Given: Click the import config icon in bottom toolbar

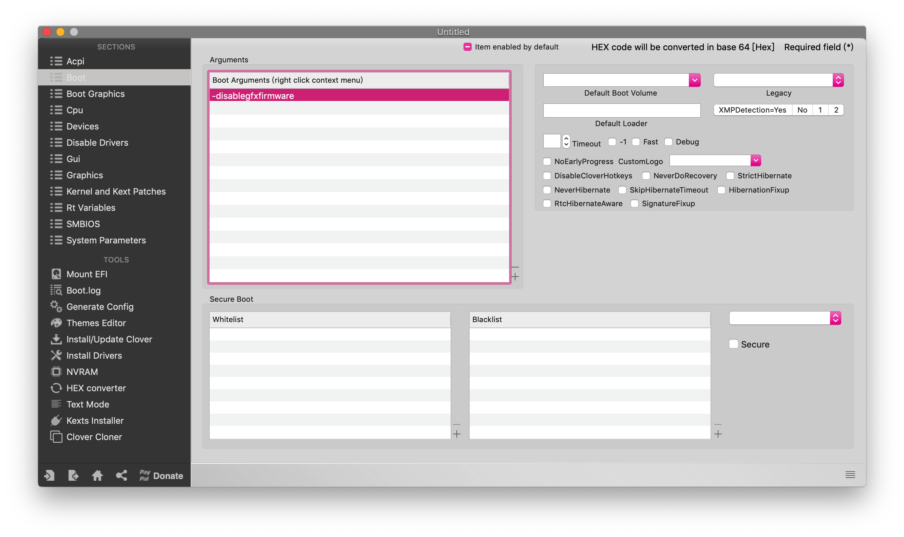Looking at the screenshot, I should [50, 475].
